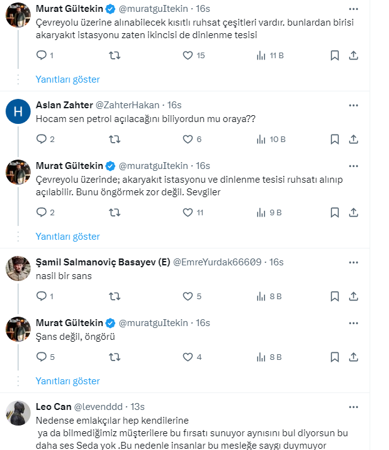
Task: Open more options on Leo Can's tweet
Action: tap(353, 406)
